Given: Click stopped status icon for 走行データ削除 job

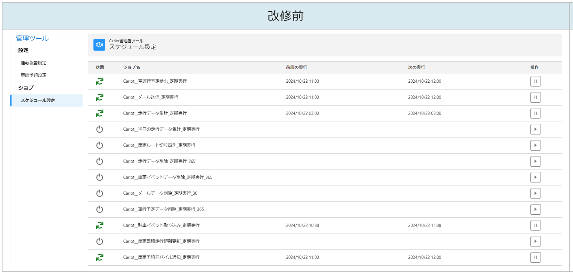Looking at the screenshot, I should [100, 161].
